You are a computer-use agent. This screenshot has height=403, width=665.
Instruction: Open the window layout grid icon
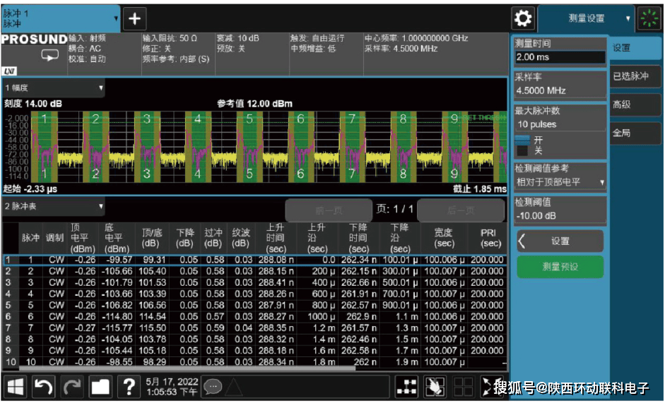407,387
